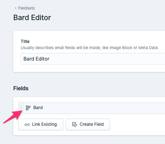This screenshot has height=144, width=165.
Task: Click the chain-link icon in Link Existing
Action: [x=27, y=125]
